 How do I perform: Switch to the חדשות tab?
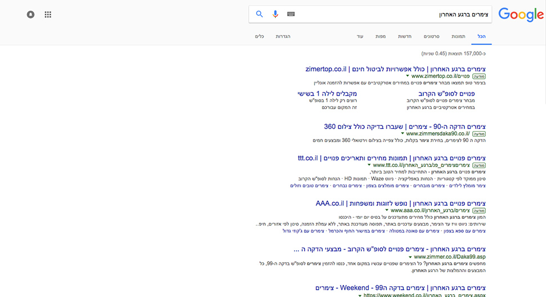pos(405,37)
